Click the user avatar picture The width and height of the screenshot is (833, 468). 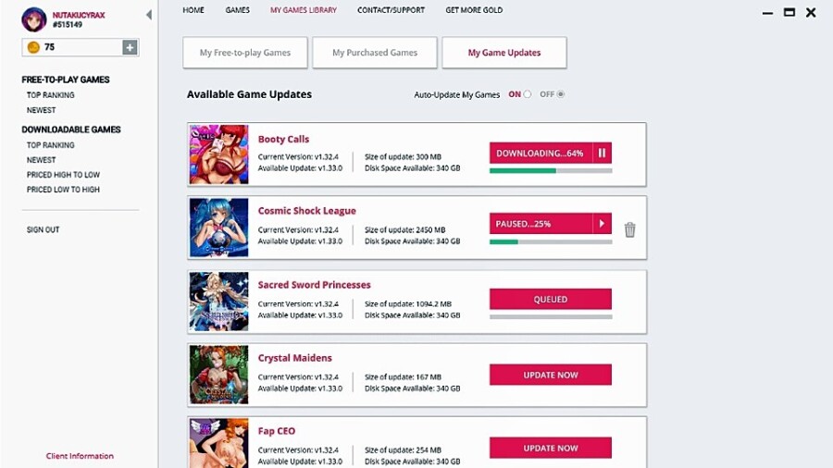33,19
